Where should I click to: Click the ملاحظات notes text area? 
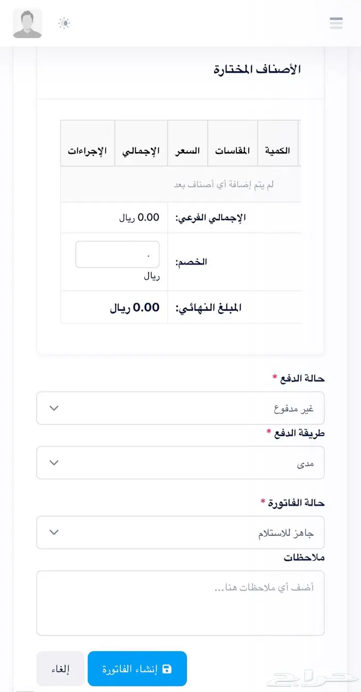click(180, 603)
